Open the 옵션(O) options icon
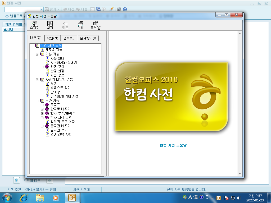 pyautogui.click(x=96, y=25)
